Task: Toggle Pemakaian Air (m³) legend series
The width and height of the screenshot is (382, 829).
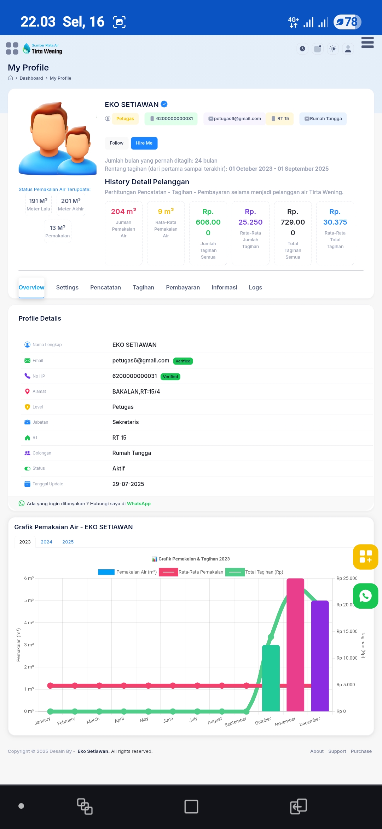Action: [x=127, y=572]
